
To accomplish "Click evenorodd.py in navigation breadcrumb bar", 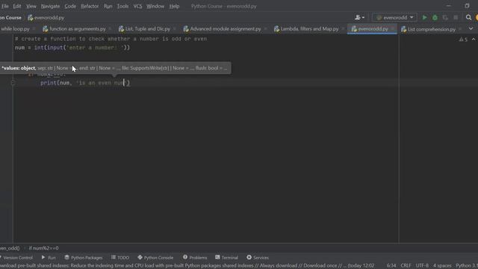I will (46, 18).
